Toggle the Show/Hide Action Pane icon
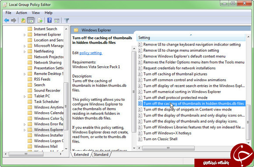Screen dimensions: 254x167 pyautogui.click(x=57, y=21)
